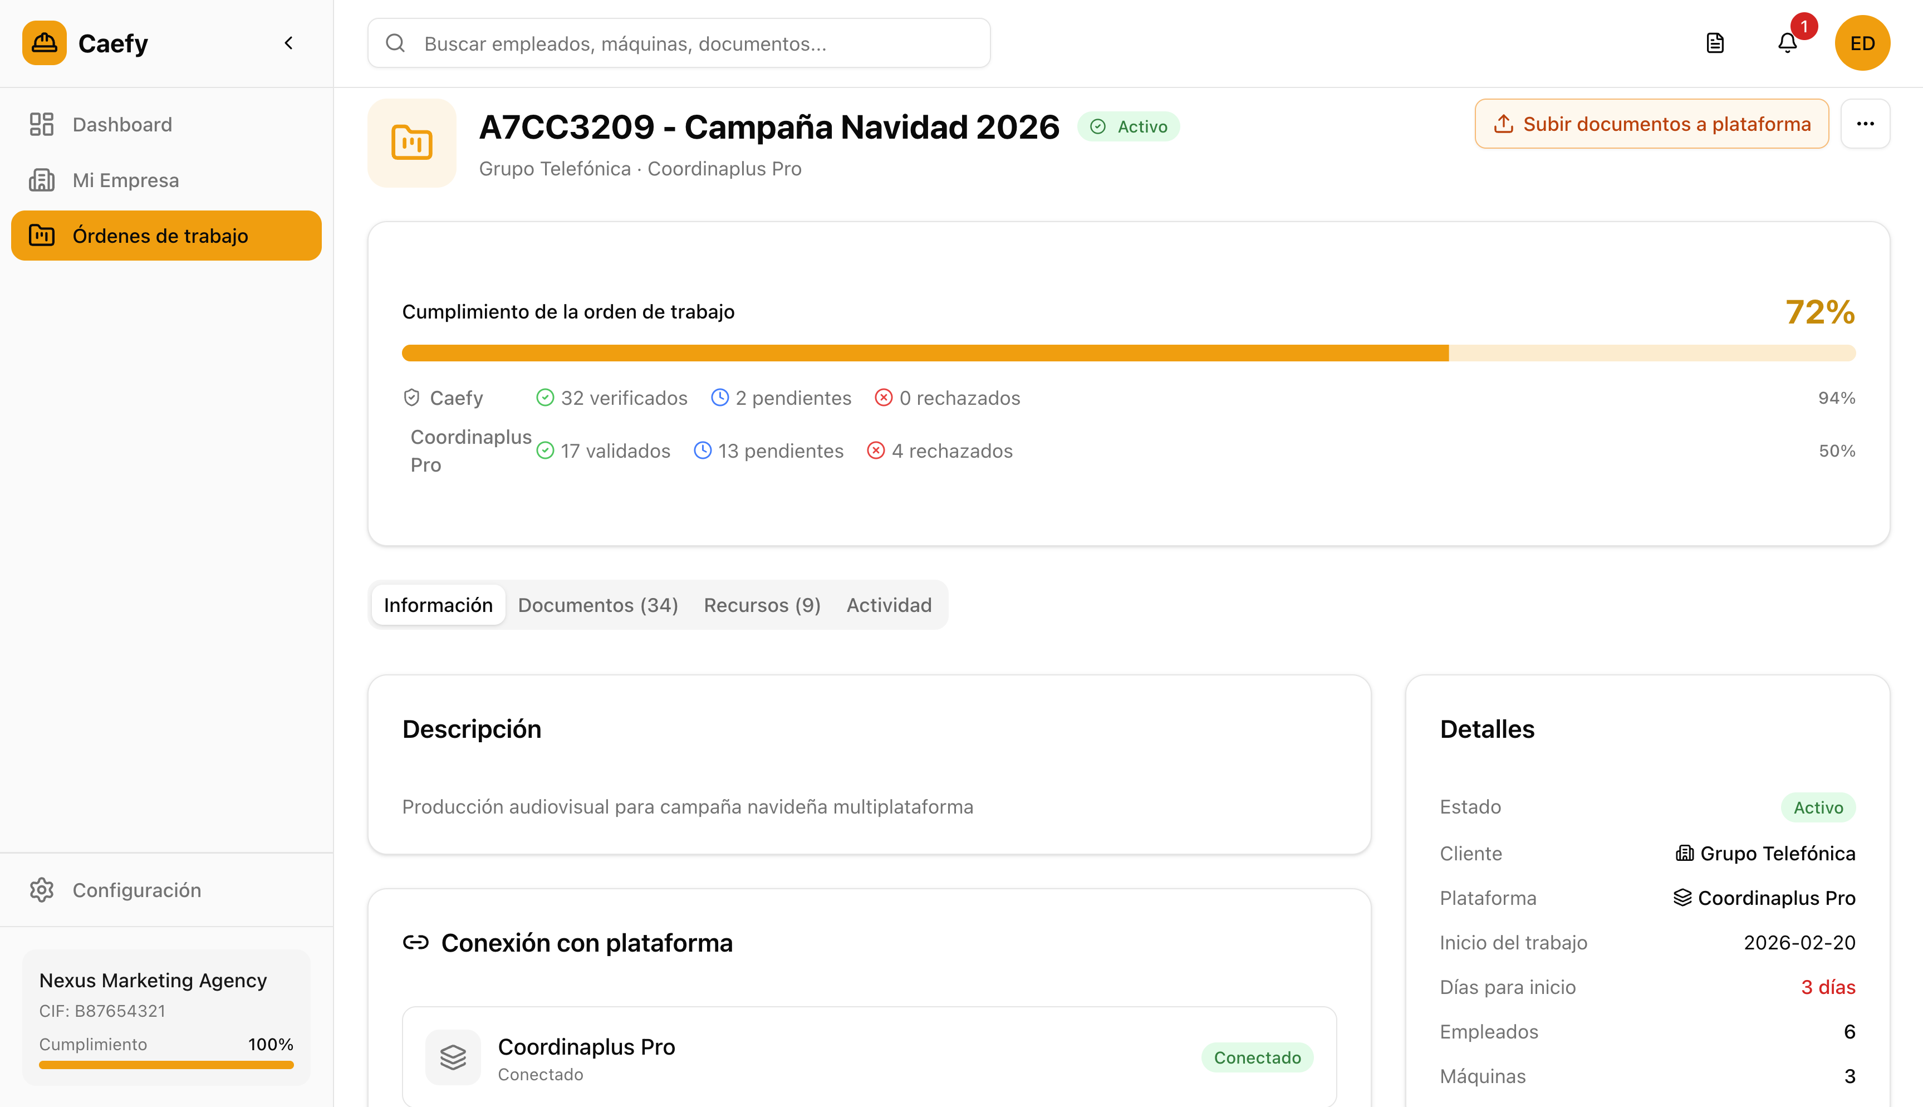Viewport: 1923px width, 1107px height.
Task: Click the 4 rechazados red X icon
Action: [x=876, y=451]
